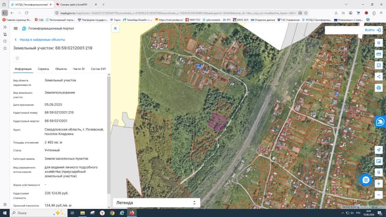Open File Explorer from the taskbar
This screenshot has width=386, height=217.
click(x=82, y=213)
